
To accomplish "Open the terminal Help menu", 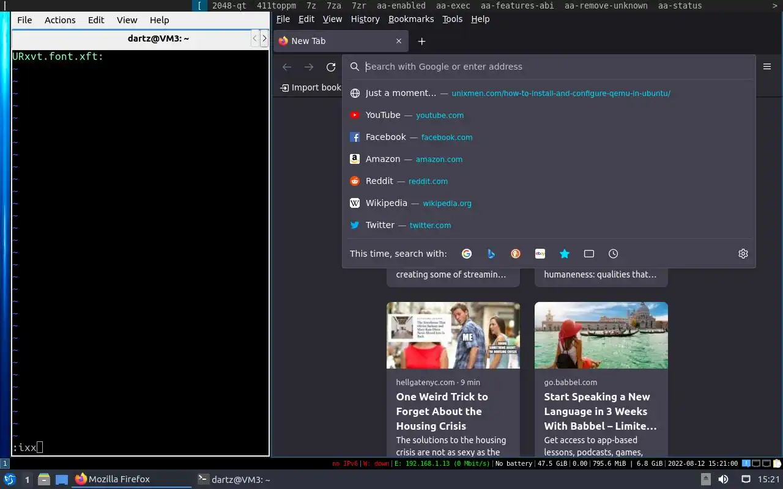I will (x=159, y=20).
